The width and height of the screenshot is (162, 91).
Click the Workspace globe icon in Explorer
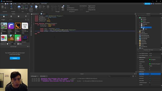pos(140,18)
